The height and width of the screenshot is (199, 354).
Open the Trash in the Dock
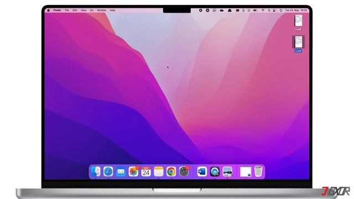[x=258, y=171]
